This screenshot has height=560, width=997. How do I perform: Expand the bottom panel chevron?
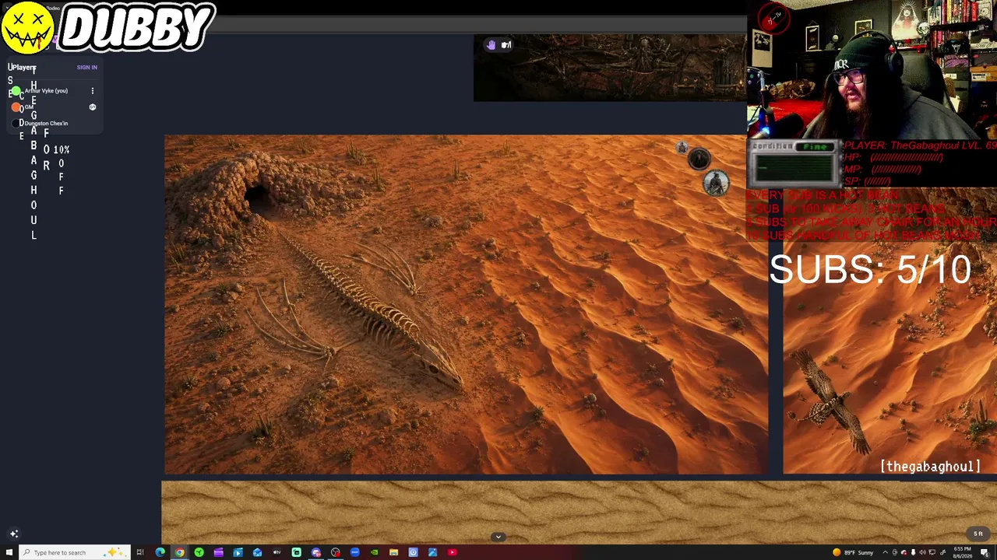[x=498, y=537]
